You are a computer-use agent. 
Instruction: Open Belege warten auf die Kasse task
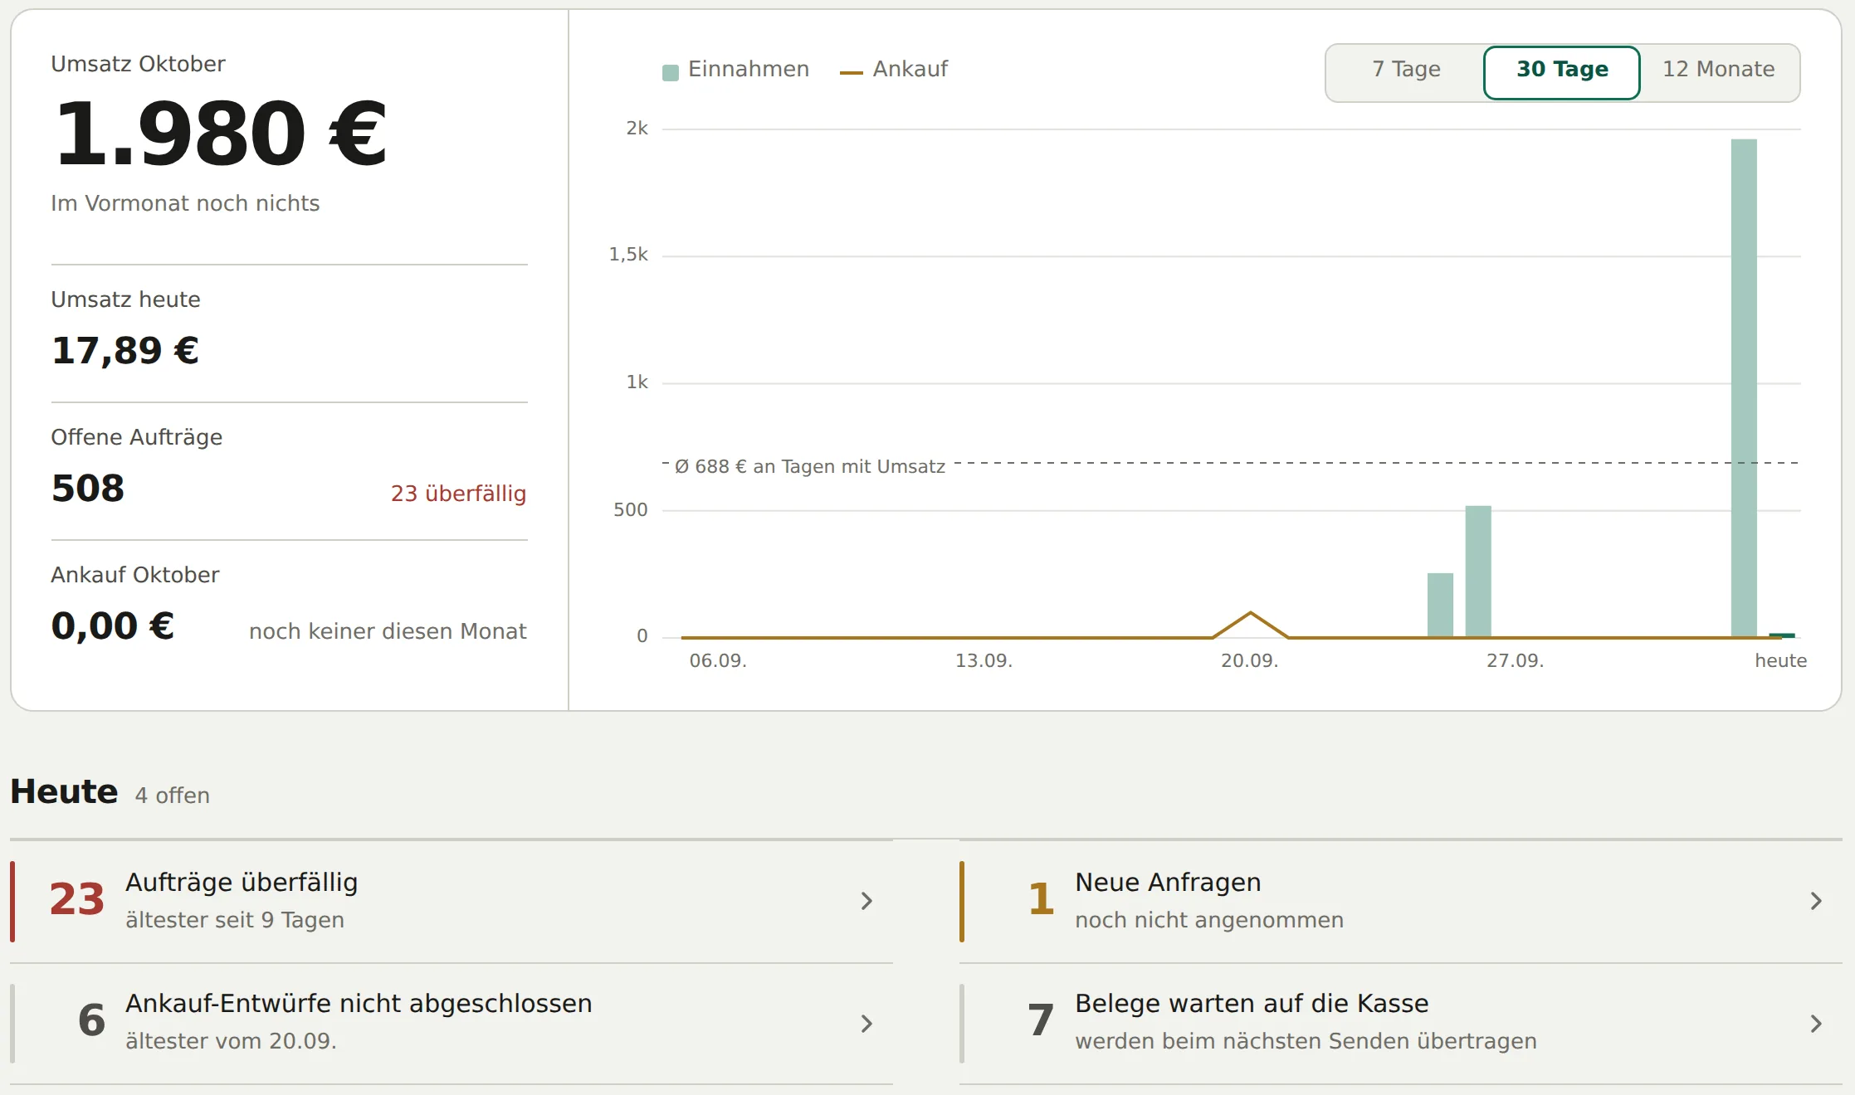point(1401,1023)
